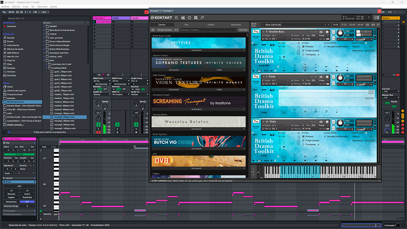Click Sounds category in Ableton browser
Screen dimensions: 407x229
point(11,38)
